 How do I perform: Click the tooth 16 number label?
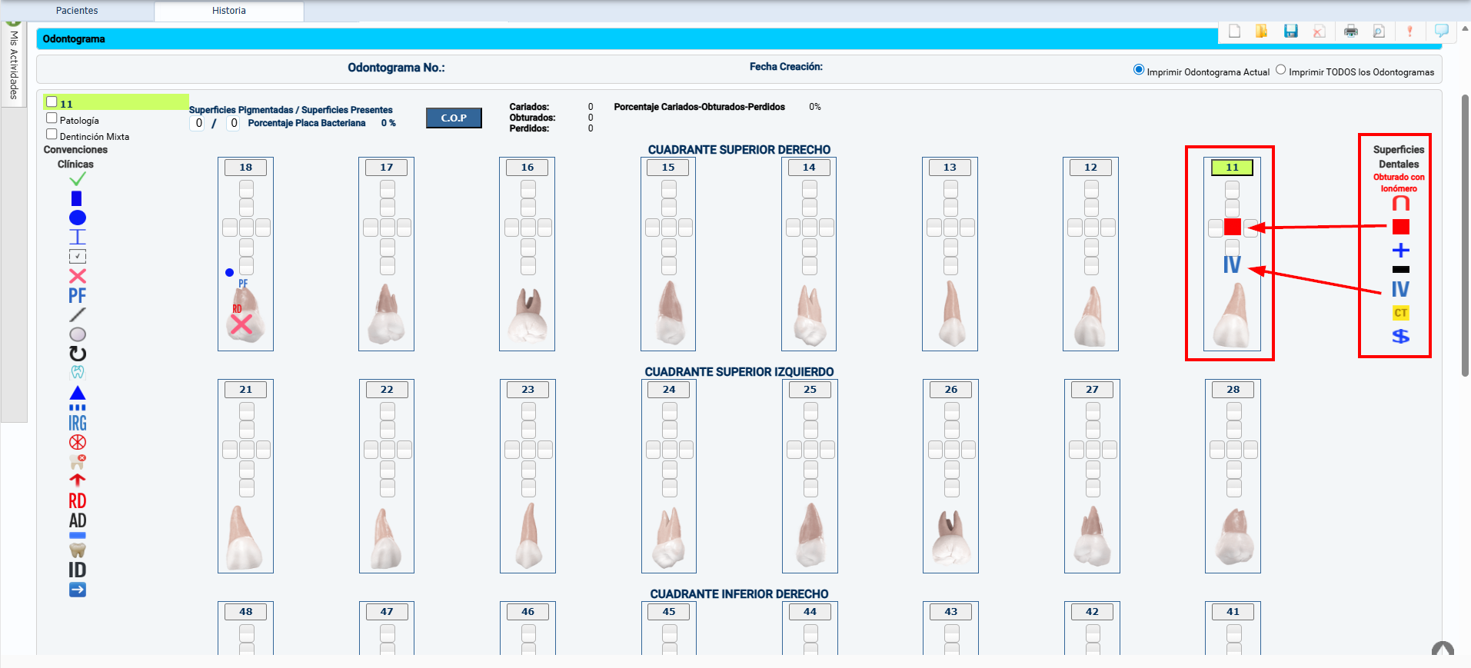527,167
